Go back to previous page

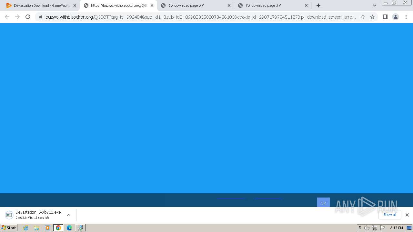point(7,17)
